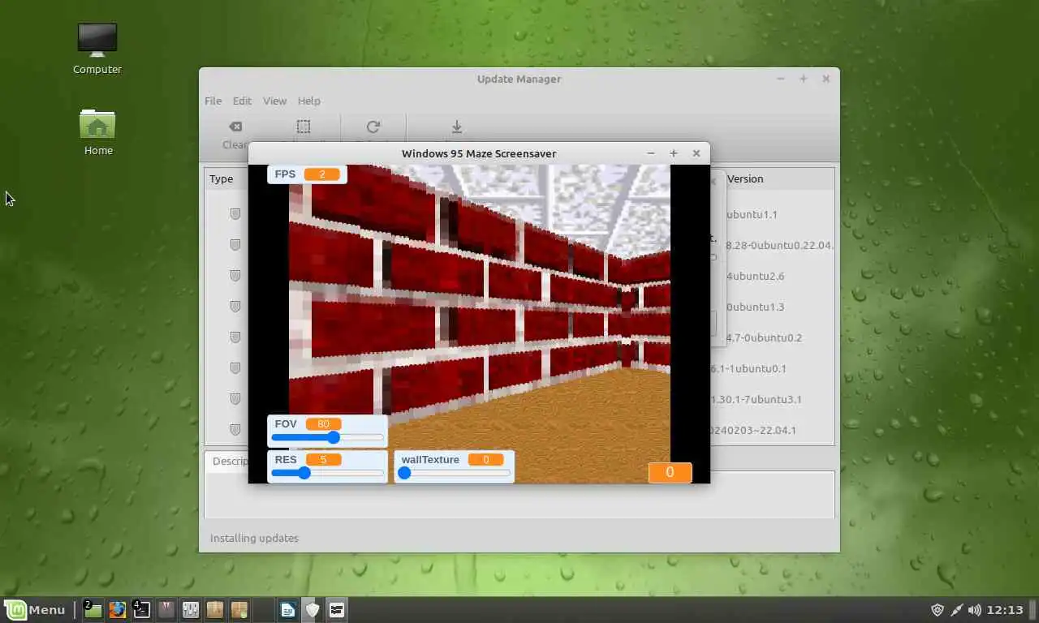Click the shield icon in the 4.7-0ubuntu0.2 row
The height and width of the screenshot is (623, 1039).
pos(235,337)
